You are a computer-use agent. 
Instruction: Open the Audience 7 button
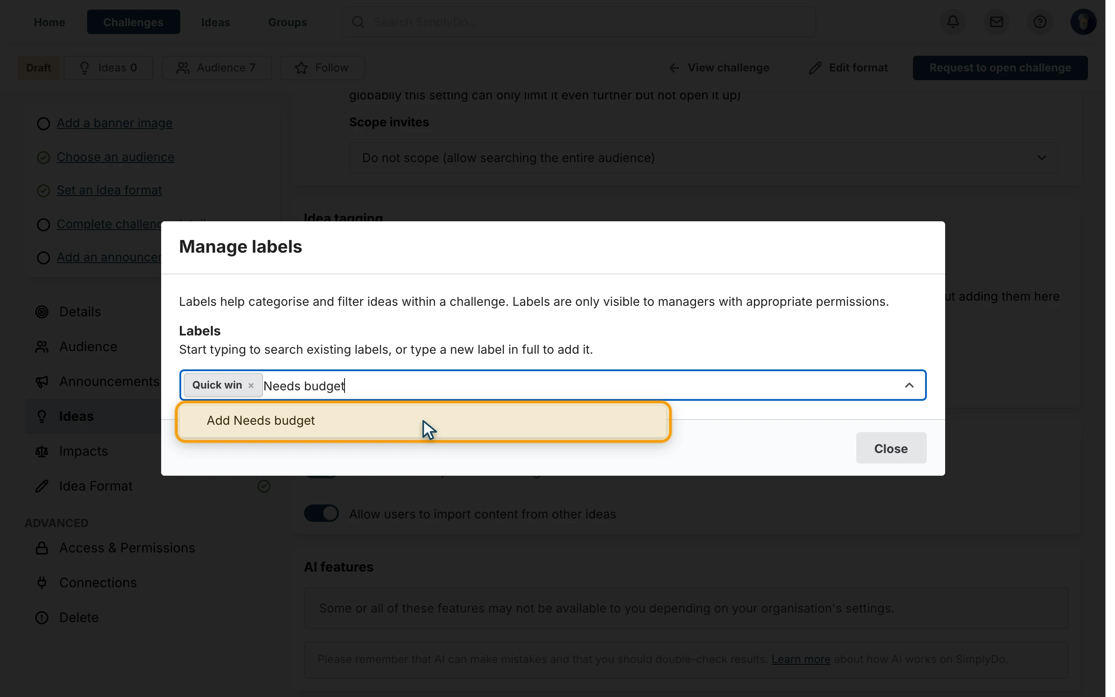pos(216,68)
